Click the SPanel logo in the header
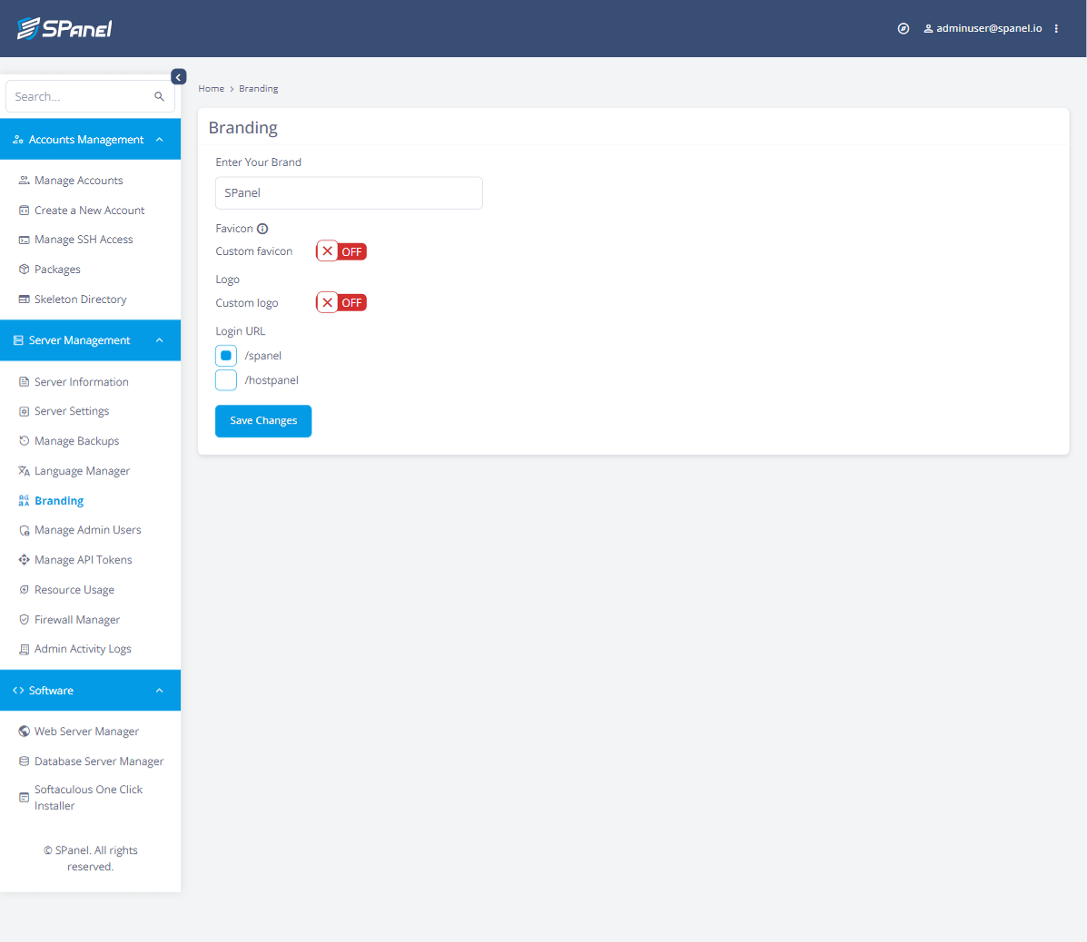 (64, 27)
